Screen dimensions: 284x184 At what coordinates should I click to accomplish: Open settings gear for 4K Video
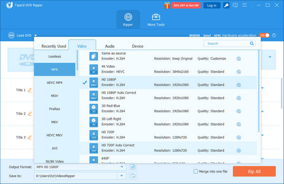click(239, 72)
